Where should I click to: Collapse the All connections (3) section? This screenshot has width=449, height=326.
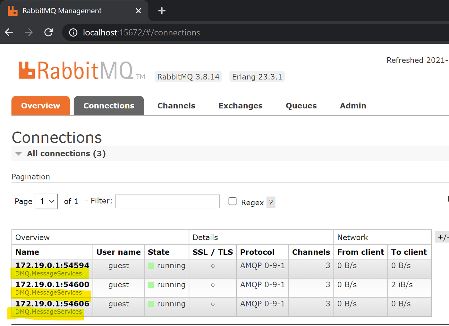click(x=18, y=153)
